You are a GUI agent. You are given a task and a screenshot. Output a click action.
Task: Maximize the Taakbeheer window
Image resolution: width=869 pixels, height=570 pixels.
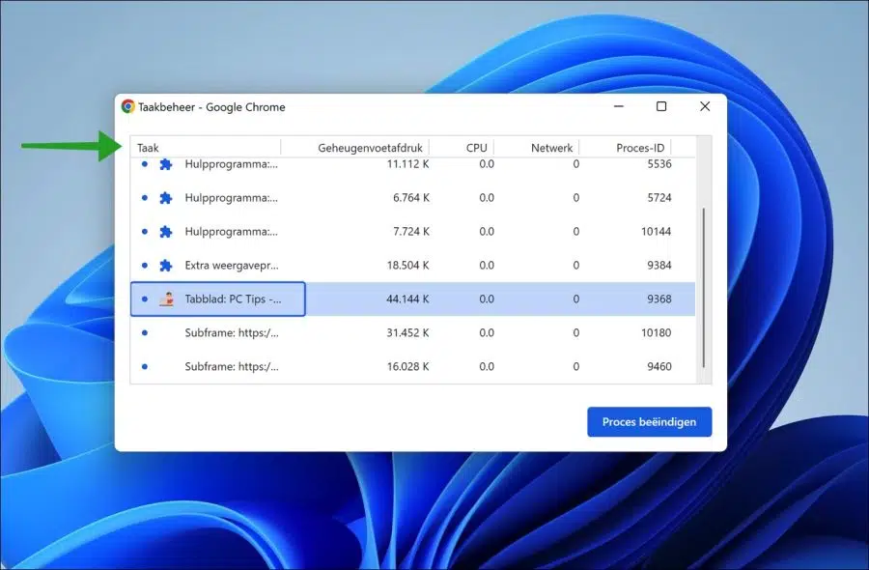(x=661, y=106)
